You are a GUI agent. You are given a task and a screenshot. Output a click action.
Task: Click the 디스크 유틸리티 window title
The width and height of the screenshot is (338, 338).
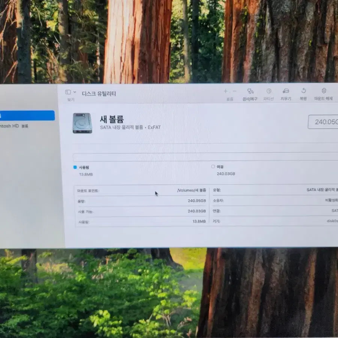pyautogui.click(x=99, y=94)
